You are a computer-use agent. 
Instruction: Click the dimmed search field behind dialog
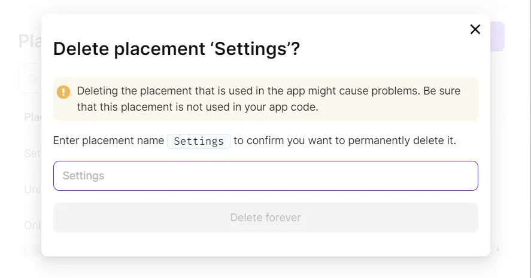pyautogui.click(x=29, y=78)
